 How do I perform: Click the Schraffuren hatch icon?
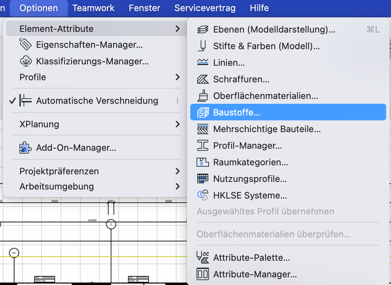tap(203, 79)
